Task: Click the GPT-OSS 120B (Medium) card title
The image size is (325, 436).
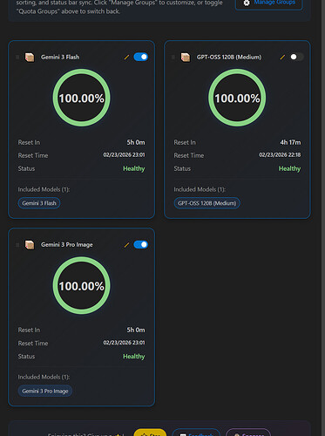Action: click(x=229, y=58)
